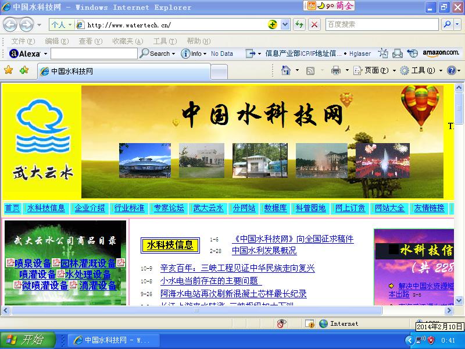Image resolution: width=465 pixels, height=349 pixels.
Task: Click the red shield tray icon
Action: (431, 340)
